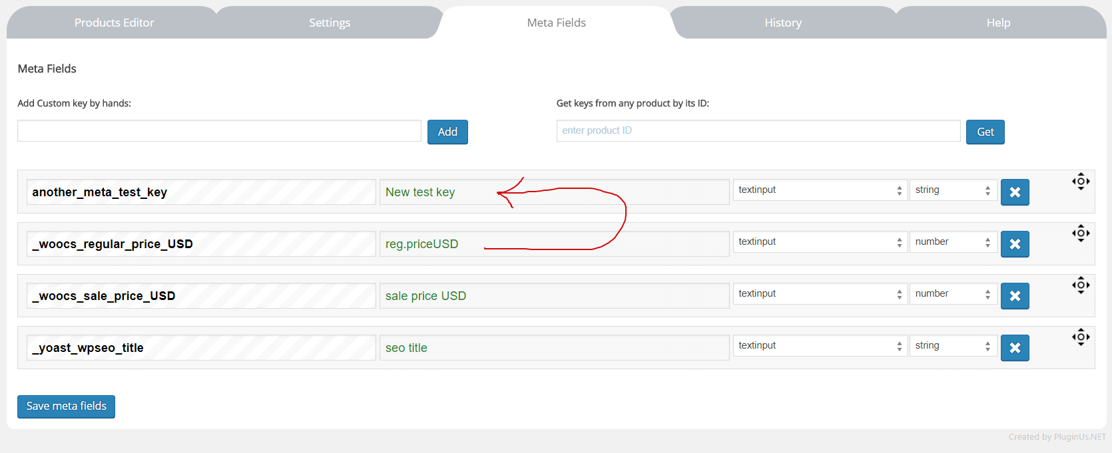Screen dimensions: 1112x453
Task: Click drag handle of _woocs_regular_price_USD row
Action: coord(1080,233)
